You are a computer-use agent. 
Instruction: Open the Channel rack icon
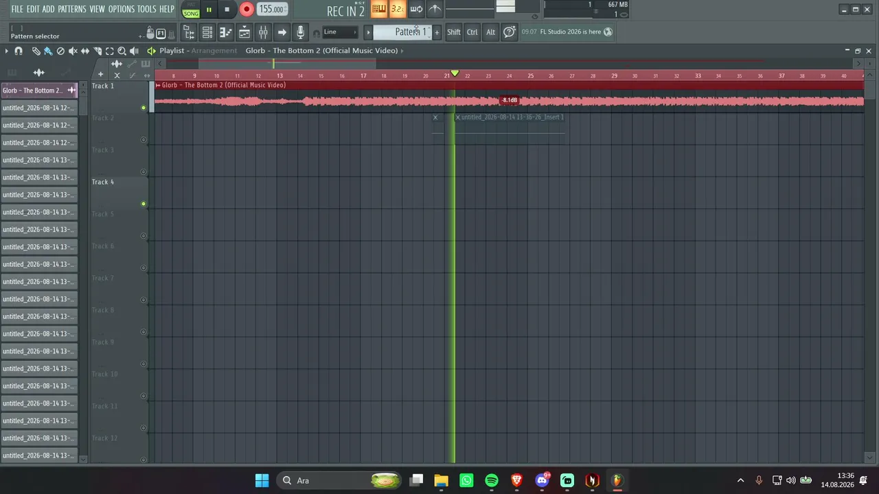click(x=207, y=32)
